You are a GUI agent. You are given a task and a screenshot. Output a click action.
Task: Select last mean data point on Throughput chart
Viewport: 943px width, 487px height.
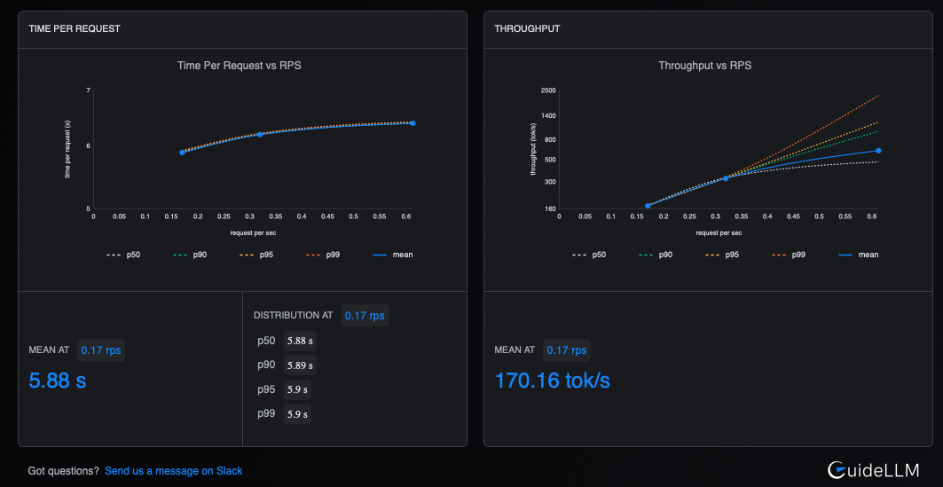[878, 151]
